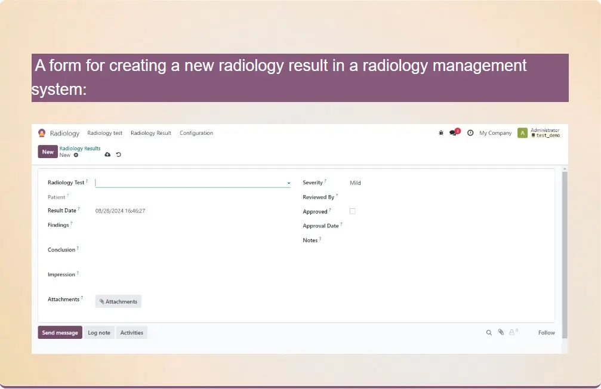
Task: Open the Configuration menu
Action: tap(196, 133)
